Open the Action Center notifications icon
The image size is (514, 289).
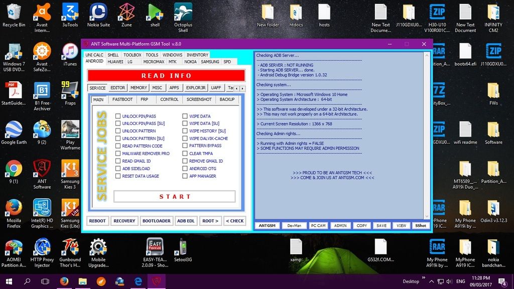[502, 281]
